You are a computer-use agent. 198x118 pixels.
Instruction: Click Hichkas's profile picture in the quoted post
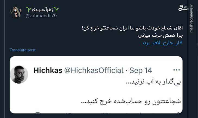click(19, 74)
